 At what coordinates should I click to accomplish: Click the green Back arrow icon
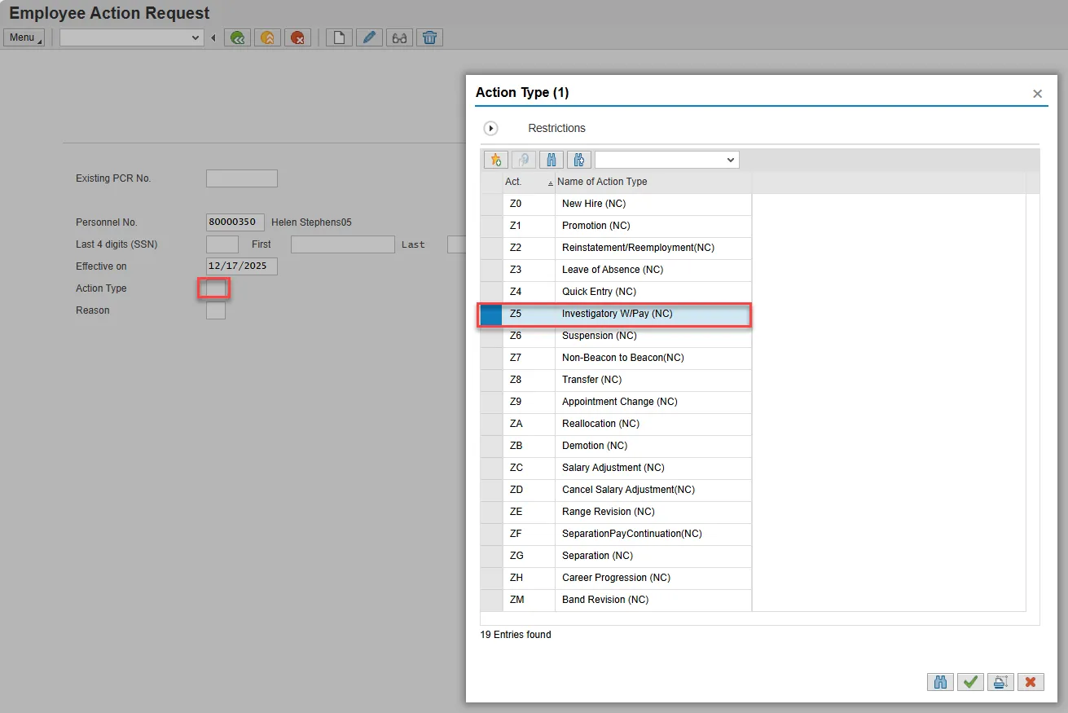[x=237, y=37]
